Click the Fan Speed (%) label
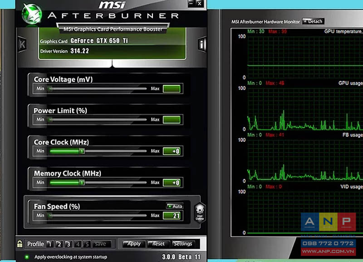Image resolution: width=363 pixels, height=262 pixels. (x=57, y=207)
